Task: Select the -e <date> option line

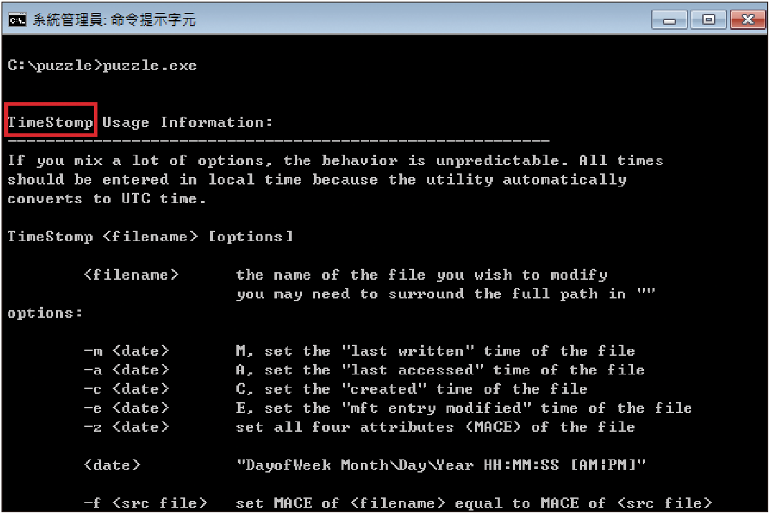Action: 388,408
